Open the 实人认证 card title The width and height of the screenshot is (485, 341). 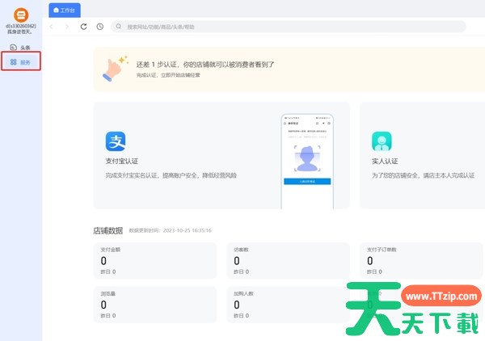click(385, 162)
